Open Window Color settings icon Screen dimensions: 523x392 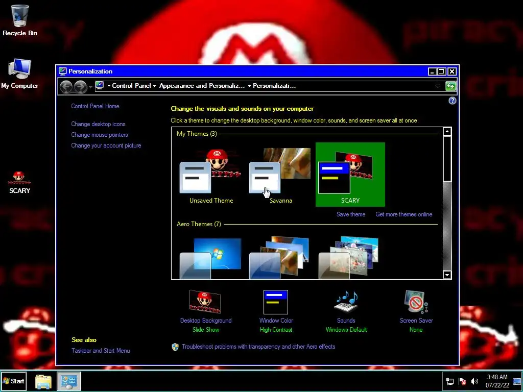point(276,302)
